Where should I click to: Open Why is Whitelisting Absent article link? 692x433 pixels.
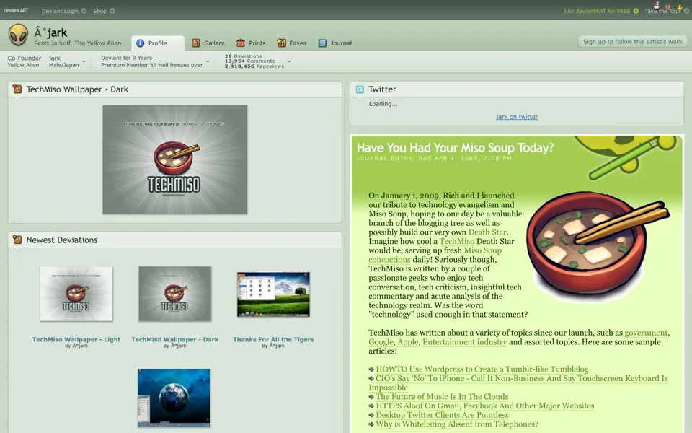click(x=457, y=424)
